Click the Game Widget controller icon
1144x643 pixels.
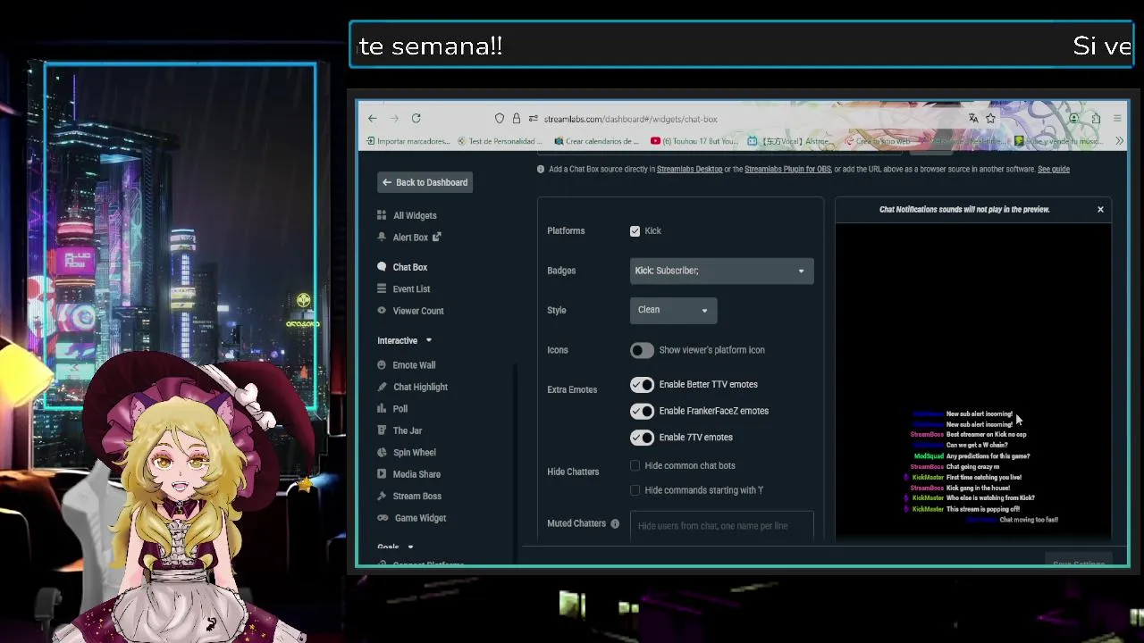(x=382, y=518)
